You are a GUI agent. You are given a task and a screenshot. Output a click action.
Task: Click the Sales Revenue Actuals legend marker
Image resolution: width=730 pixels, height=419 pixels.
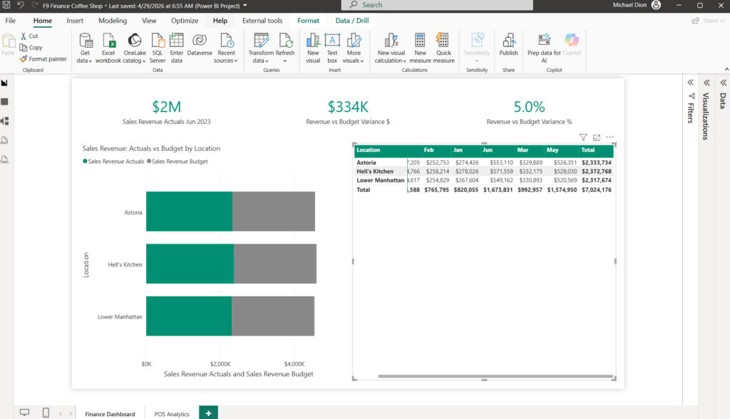[85, 161]
